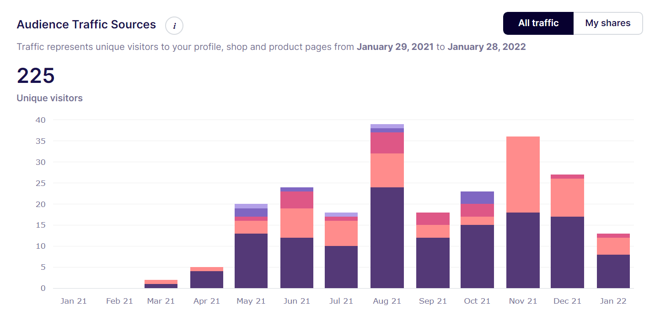Screen dimensions: 655x333
Task: Select the salmon segment of Jun 21 bar
Action: coord(297,223)
